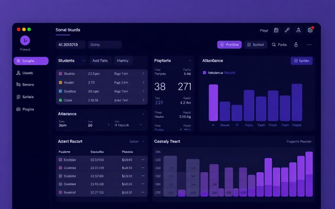Click the purple profile avatar in sidebar
This screenshot has height=209, width=335.
(25, 40)
